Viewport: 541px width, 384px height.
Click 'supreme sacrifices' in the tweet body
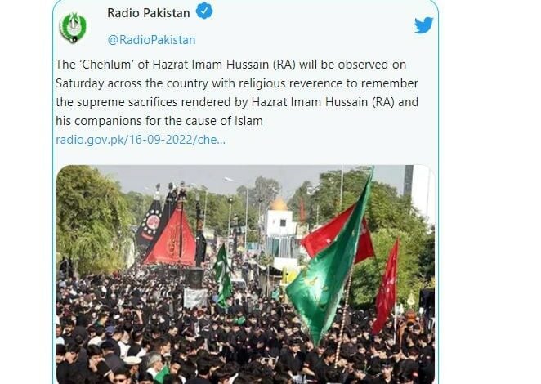(127, 102)
